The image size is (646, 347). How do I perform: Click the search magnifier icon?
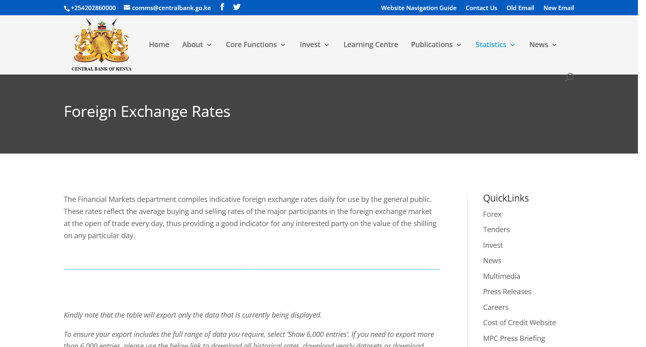(569, 77)
